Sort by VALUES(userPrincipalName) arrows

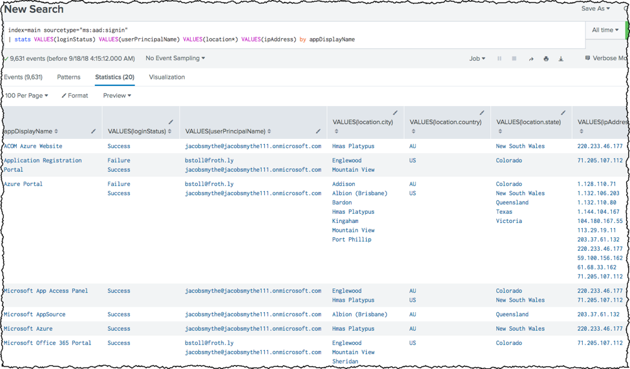click(x=269, y=131)
